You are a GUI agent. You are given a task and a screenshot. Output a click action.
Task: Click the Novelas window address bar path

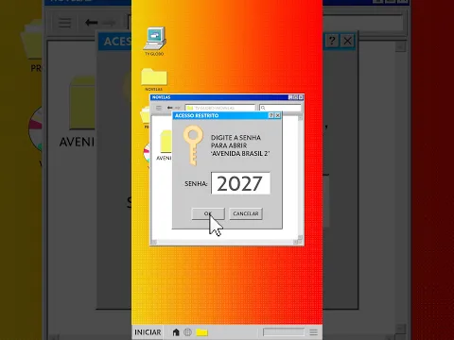click(219, 108)
